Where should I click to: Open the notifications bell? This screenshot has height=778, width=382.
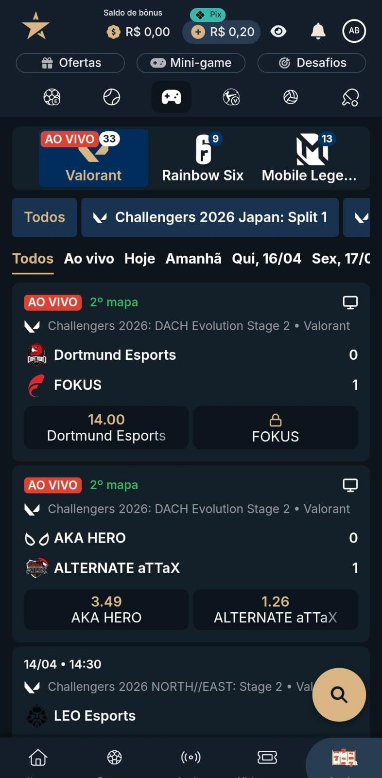318,31
